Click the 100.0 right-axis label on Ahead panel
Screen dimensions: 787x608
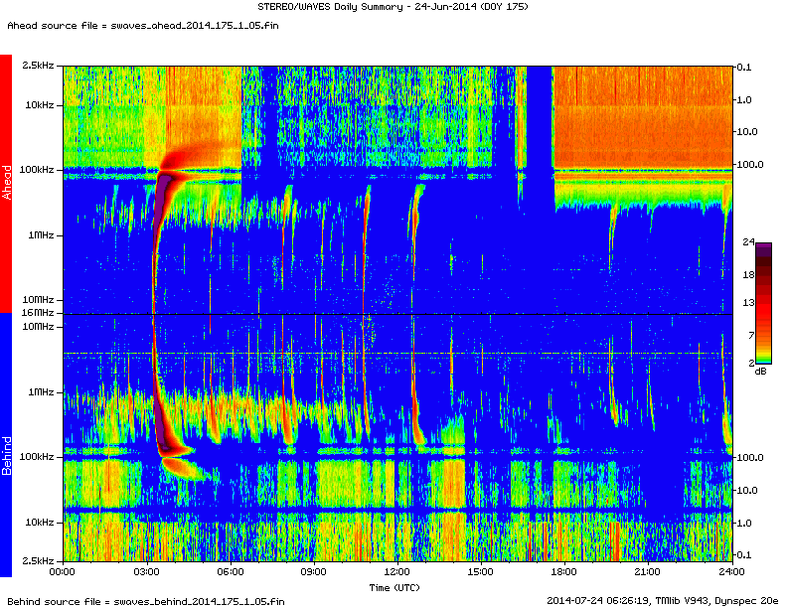(x=750, y=165)
